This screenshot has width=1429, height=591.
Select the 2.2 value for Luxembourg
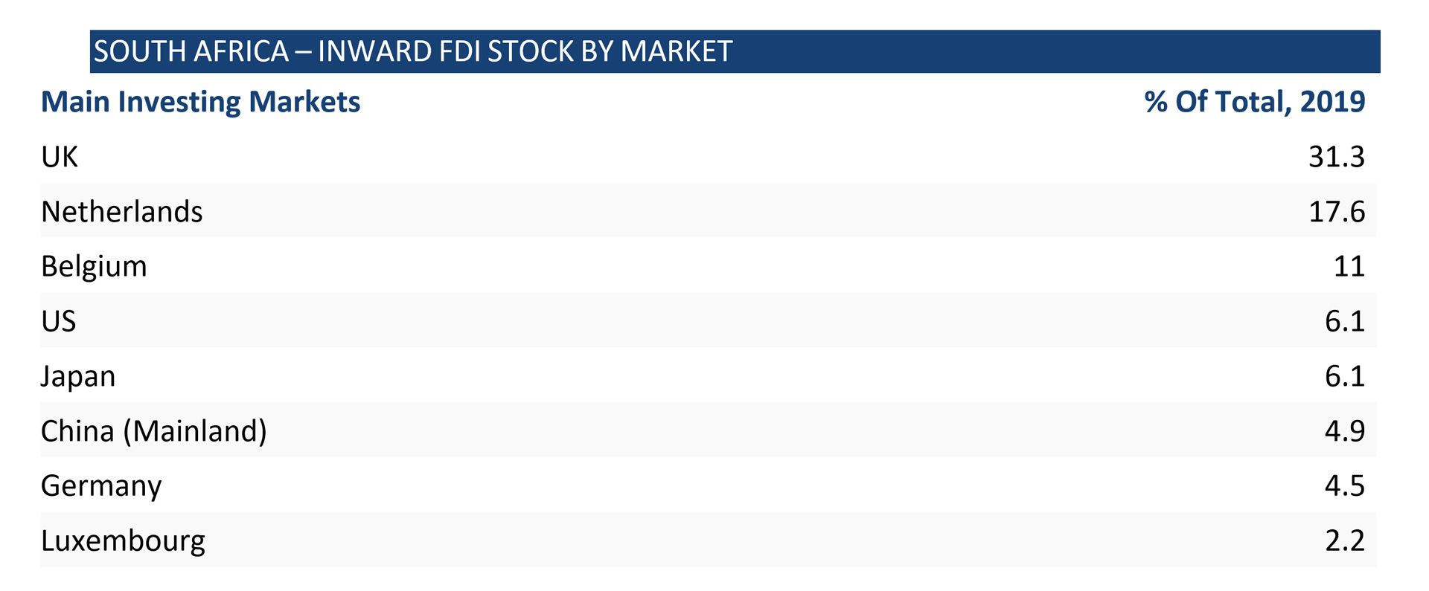(1344, 540)
